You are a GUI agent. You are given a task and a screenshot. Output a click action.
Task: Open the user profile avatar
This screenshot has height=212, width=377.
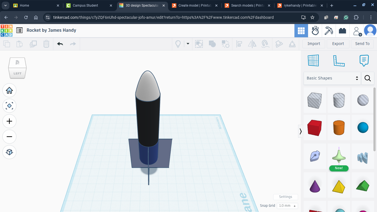point(370,30)
